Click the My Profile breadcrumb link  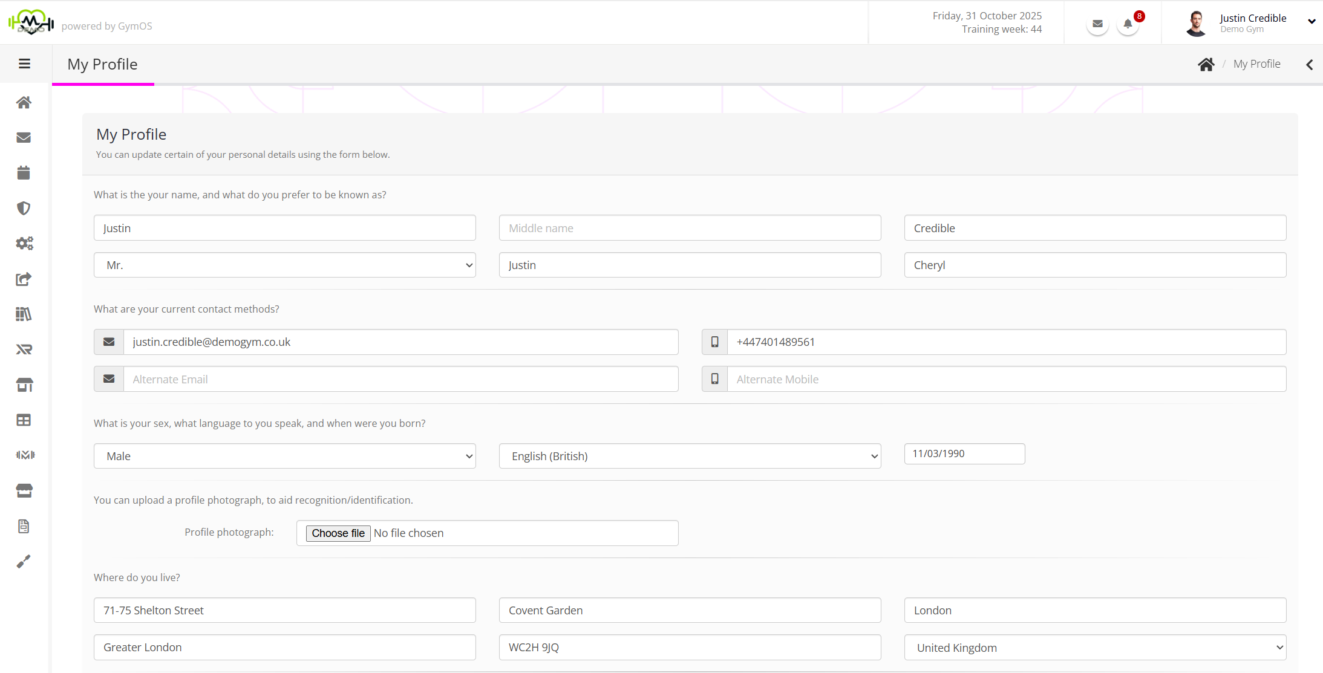click(1256, 64)
